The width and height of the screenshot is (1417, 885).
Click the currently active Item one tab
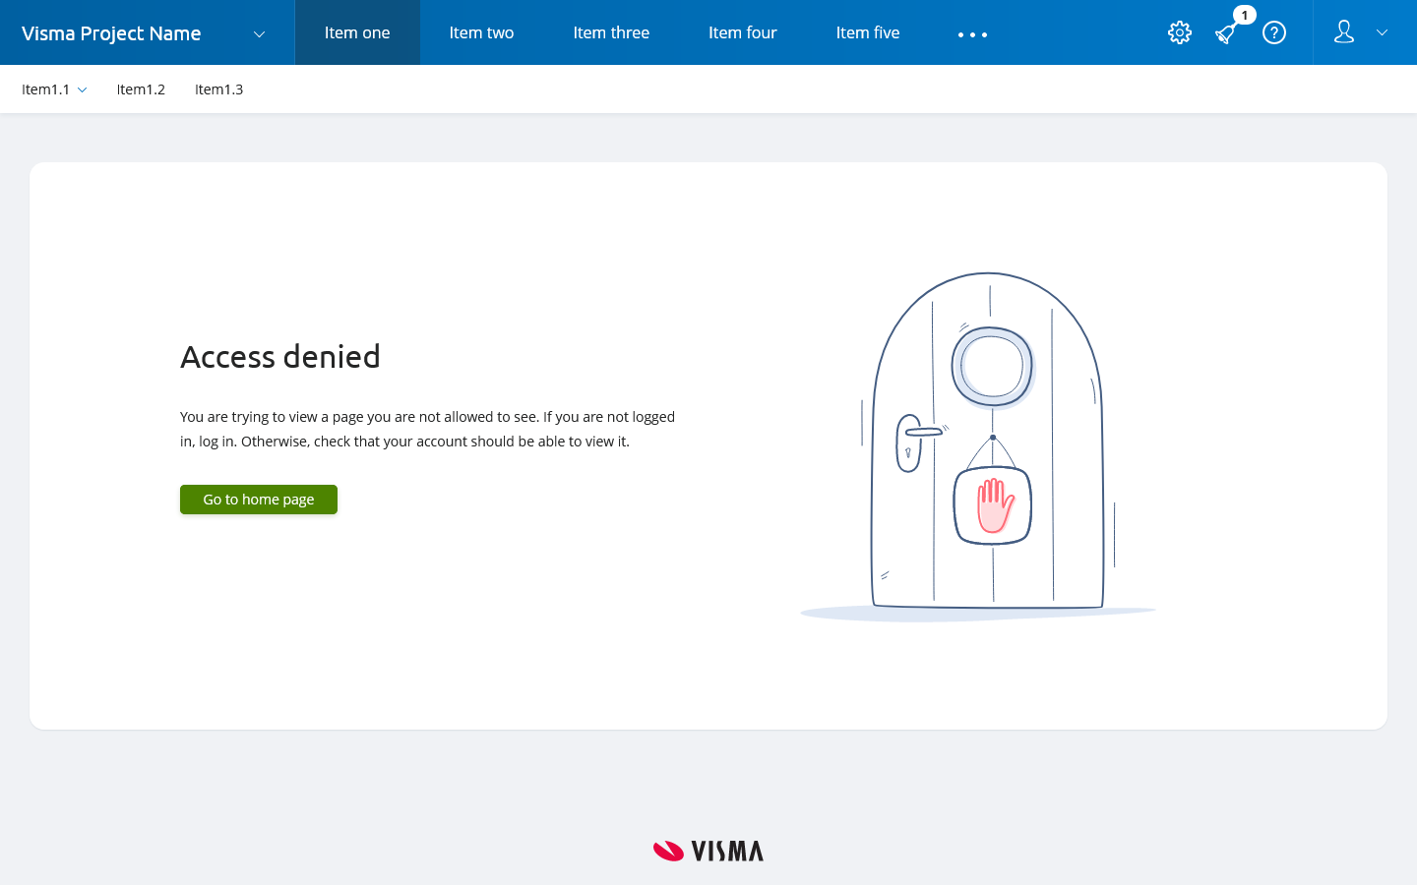(x=356, y=32)
